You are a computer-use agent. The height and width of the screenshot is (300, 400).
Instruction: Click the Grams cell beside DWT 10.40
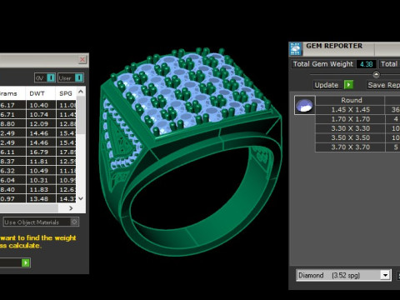point(12,105)
